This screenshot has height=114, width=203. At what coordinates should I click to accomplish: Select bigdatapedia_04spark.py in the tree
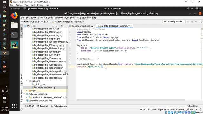pos(47,39)
